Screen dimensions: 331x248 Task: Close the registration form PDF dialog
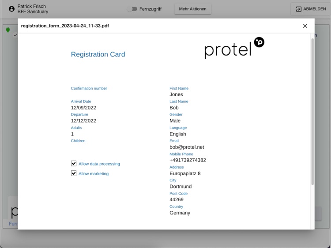point(305,26)
